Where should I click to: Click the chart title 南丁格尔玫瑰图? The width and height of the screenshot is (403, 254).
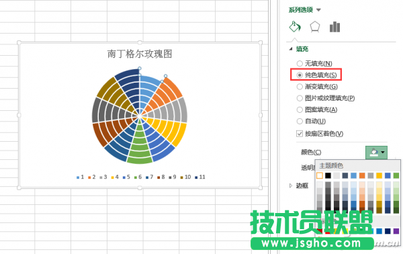[x=140, y=54]
